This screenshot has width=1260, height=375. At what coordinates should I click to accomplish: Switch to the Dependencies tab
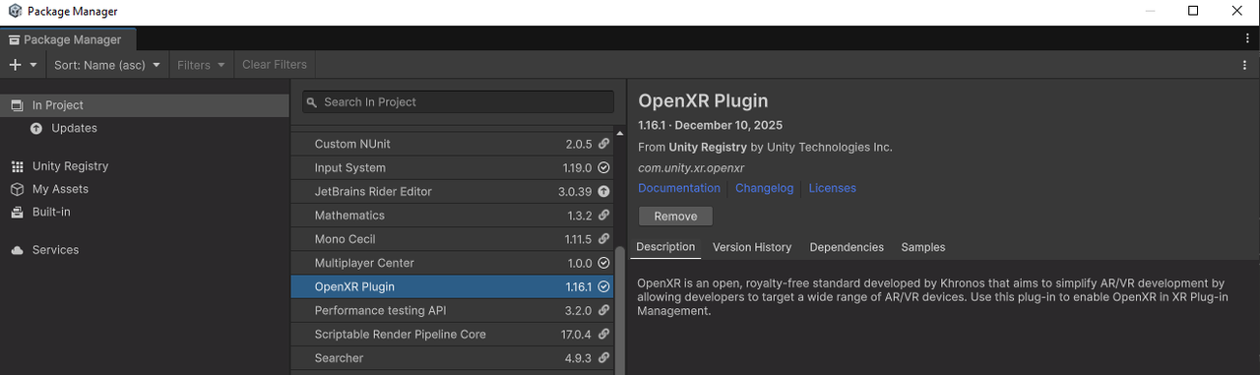tap(847, 247)
